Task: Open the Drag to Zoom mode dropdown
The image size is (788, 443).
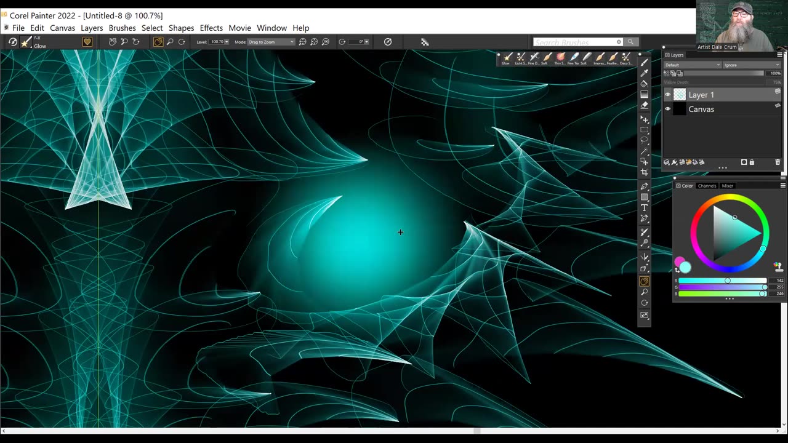Action: 271,42
